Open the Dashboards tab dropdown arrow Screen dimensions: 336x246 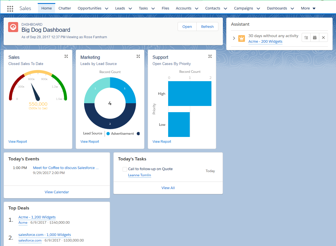(x=292, y=9)
